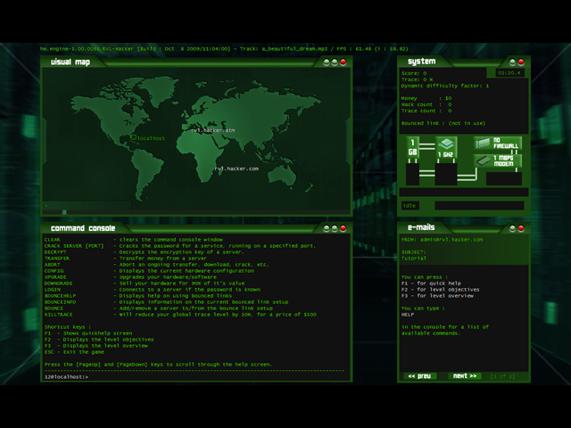Click the CONFIG command row
Image resolution: width=571 pixels, height=428 pixels.
(149, 271)
